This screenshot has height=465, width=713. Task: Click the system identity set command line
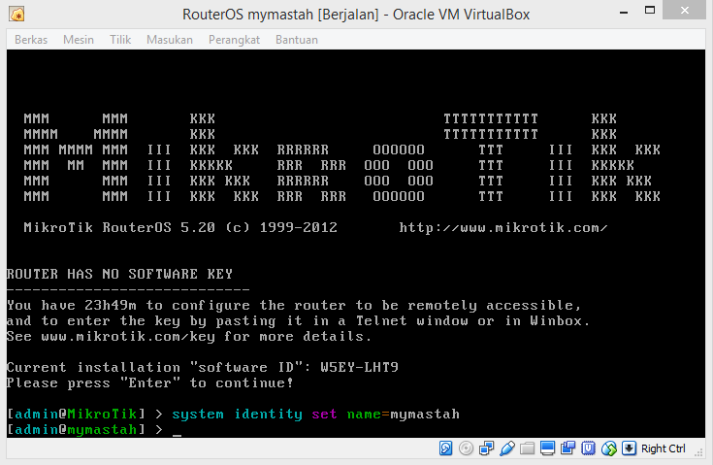coord(315,415)
